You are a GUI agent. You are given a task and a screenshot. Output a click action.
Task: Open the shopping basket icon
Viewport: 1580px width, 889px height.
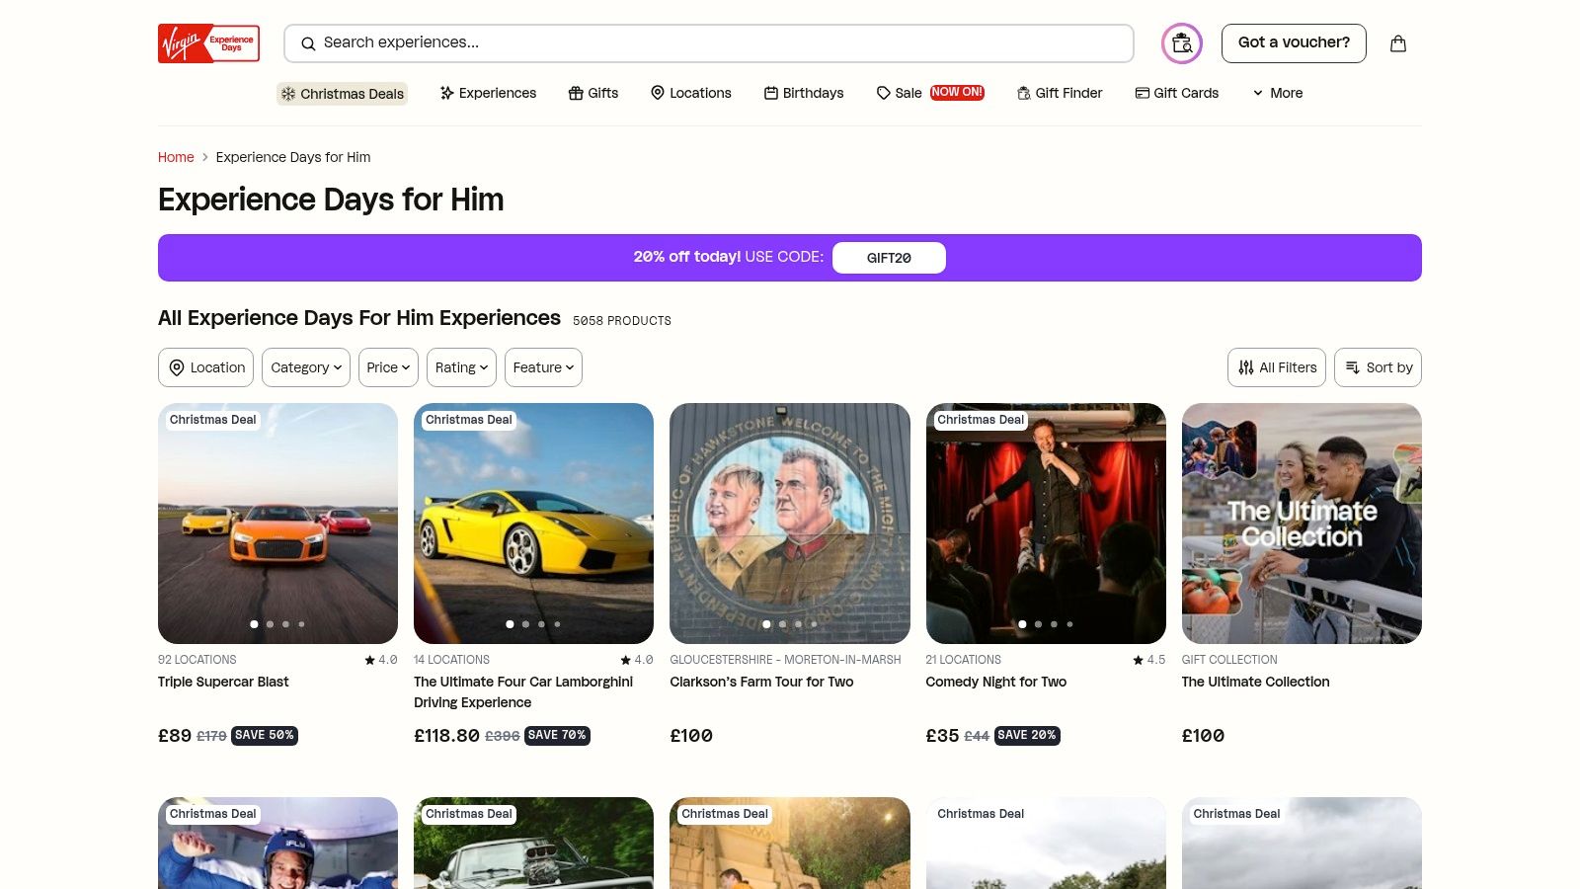1398,42
